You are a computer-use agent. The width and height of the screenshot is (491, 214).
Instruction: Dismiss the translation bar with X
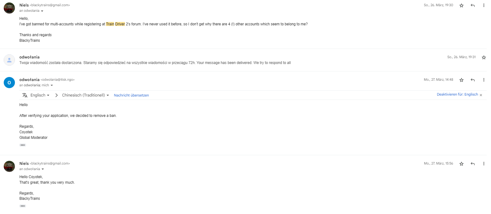pyautogui.click(x=481, y=95)
